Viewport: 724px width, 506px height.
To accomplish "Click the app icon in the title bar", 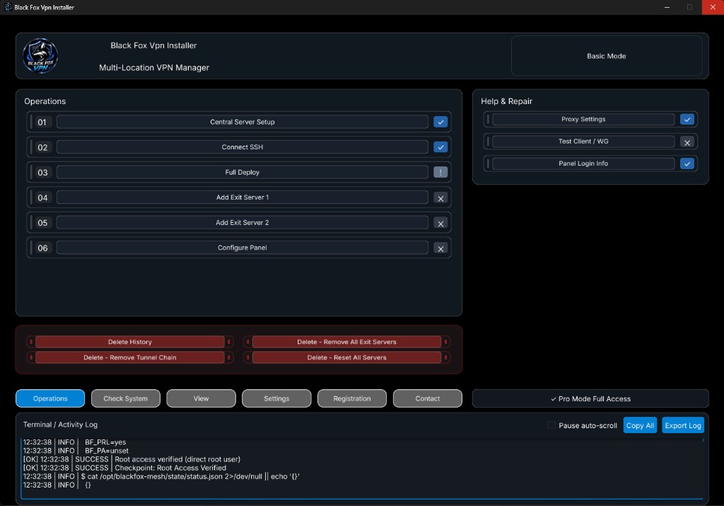I will (8, 7).
